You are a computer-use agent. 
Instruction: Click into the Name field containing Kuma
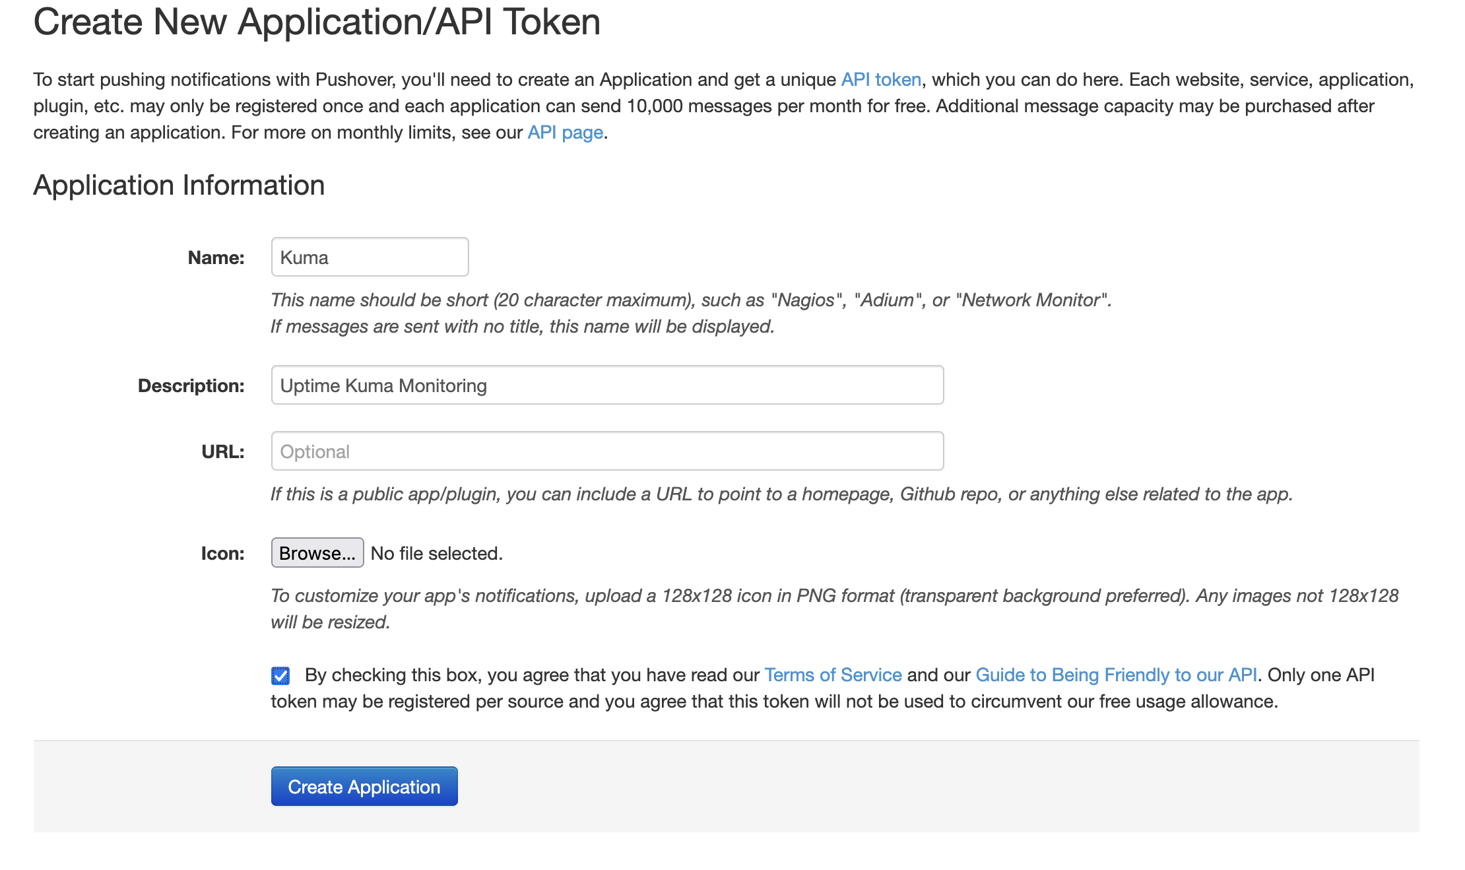pyautogui.click(x=370, y=256)
